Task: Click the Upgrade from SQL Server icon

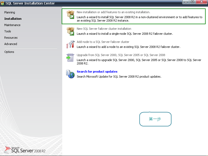Action: pos(70,58)
